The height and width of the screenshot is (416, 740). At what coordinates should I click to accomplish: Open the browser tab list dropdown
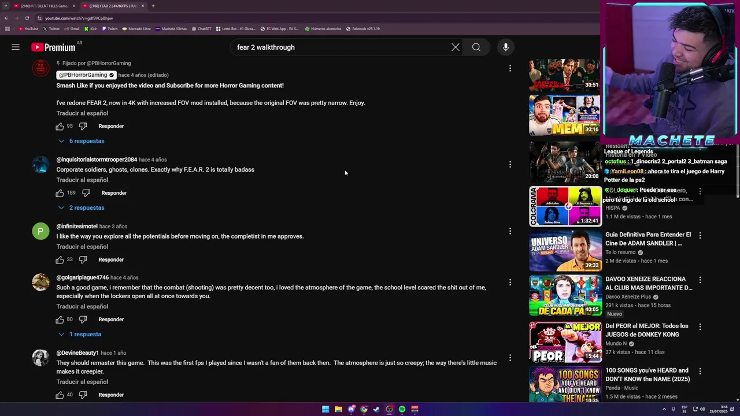point(5,6)
